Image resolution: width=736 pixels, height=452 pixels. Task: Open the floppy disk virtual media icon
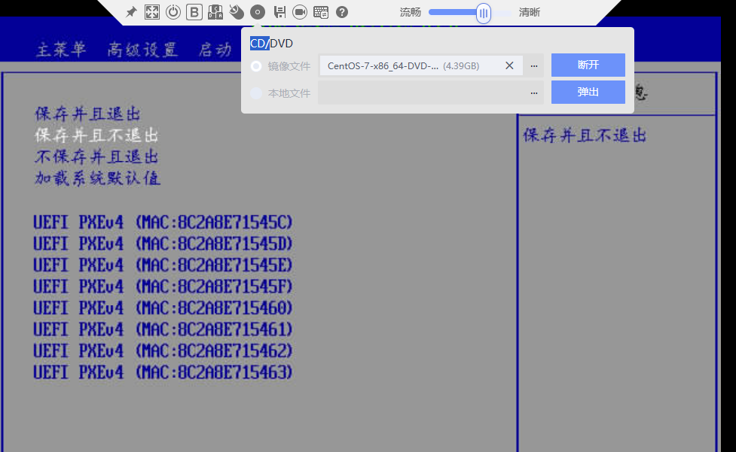tap(279, 12)
